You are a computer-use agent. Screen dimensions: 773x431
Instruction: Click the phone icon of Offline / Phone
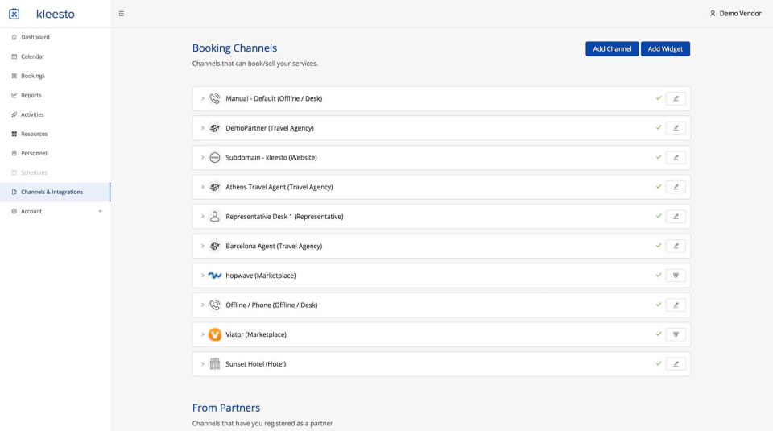pos(214,305)
